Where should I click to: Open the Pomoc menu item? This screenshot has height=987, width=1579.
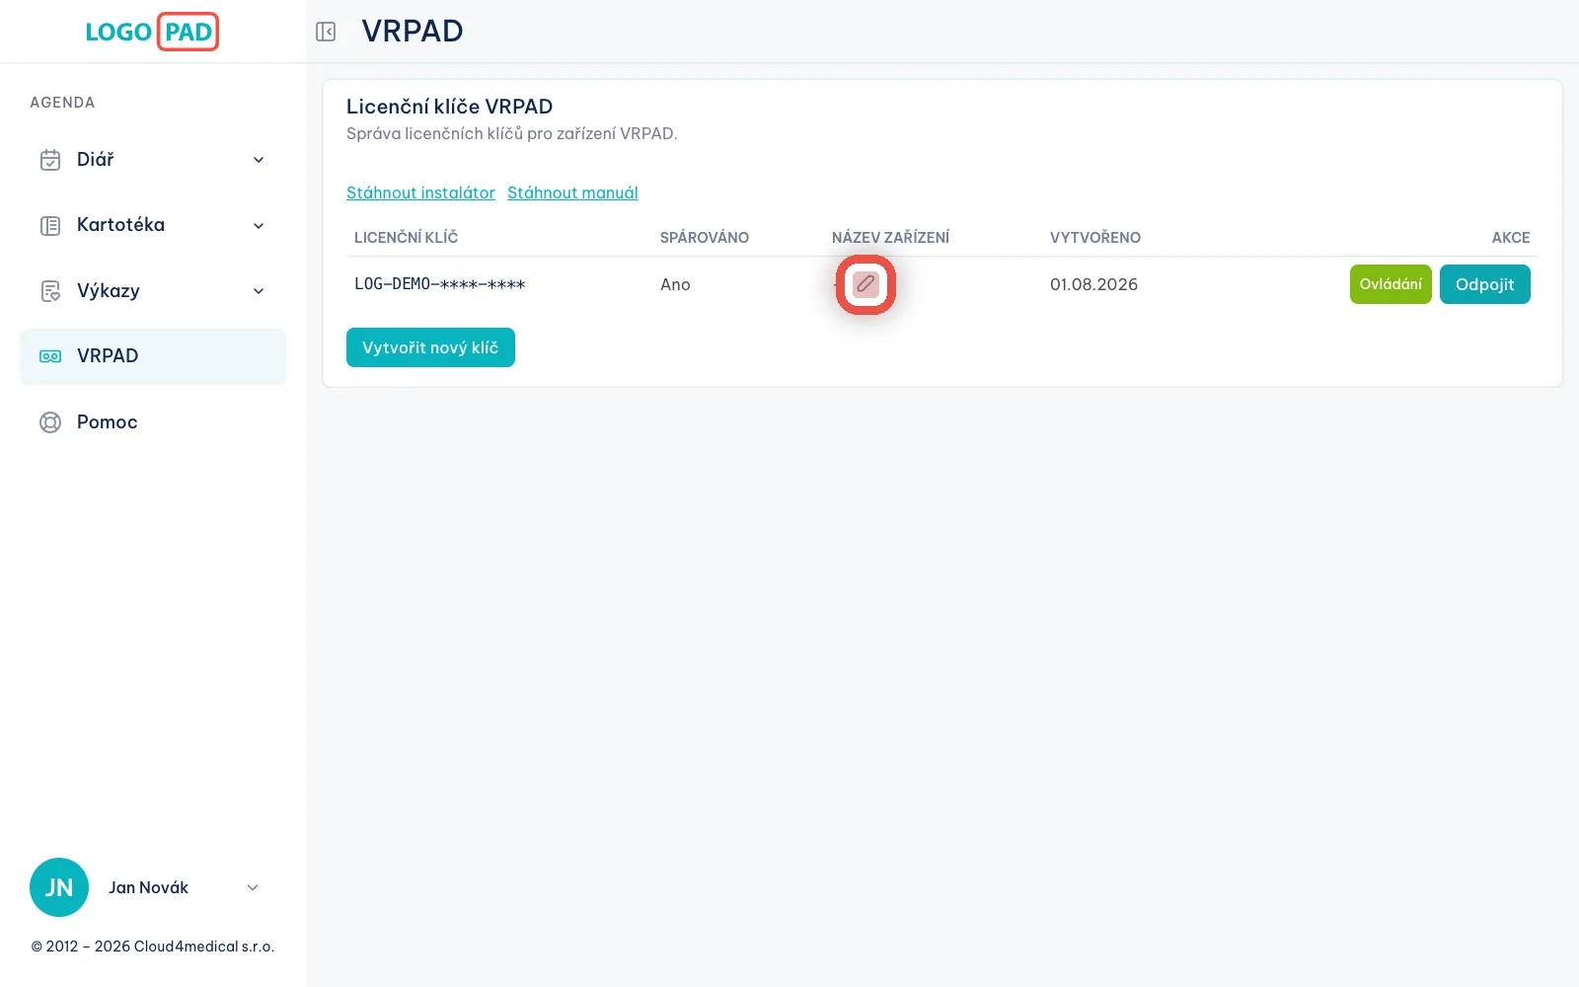pos(153,422)
